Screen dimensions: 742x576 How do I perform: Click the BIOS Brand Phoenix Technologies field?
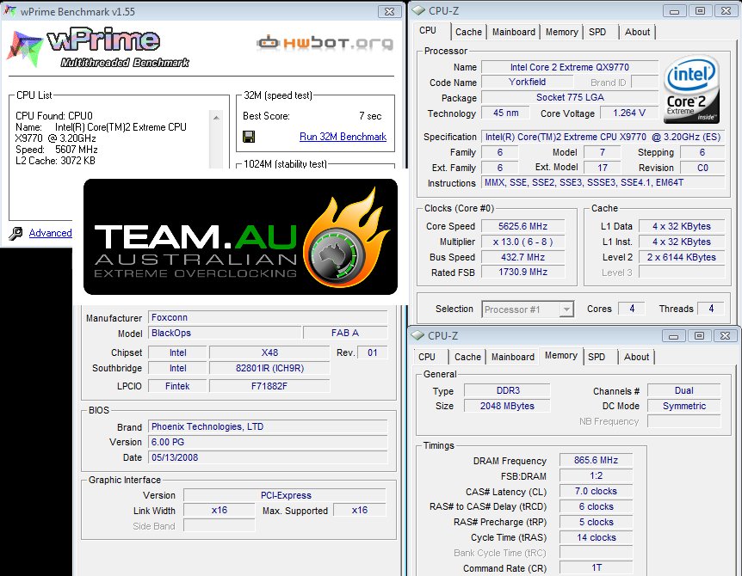pos(268,426)
